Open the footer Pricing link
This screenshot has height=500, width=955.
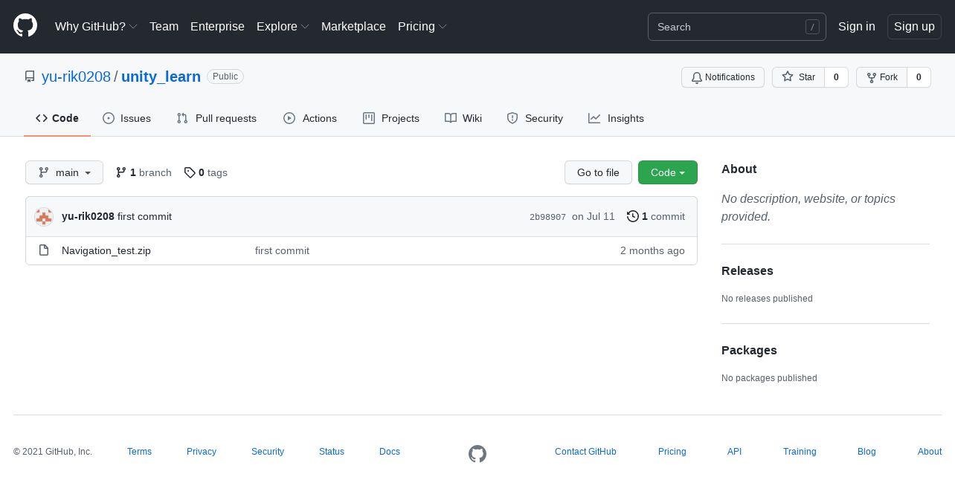click(x=672, y=452)
